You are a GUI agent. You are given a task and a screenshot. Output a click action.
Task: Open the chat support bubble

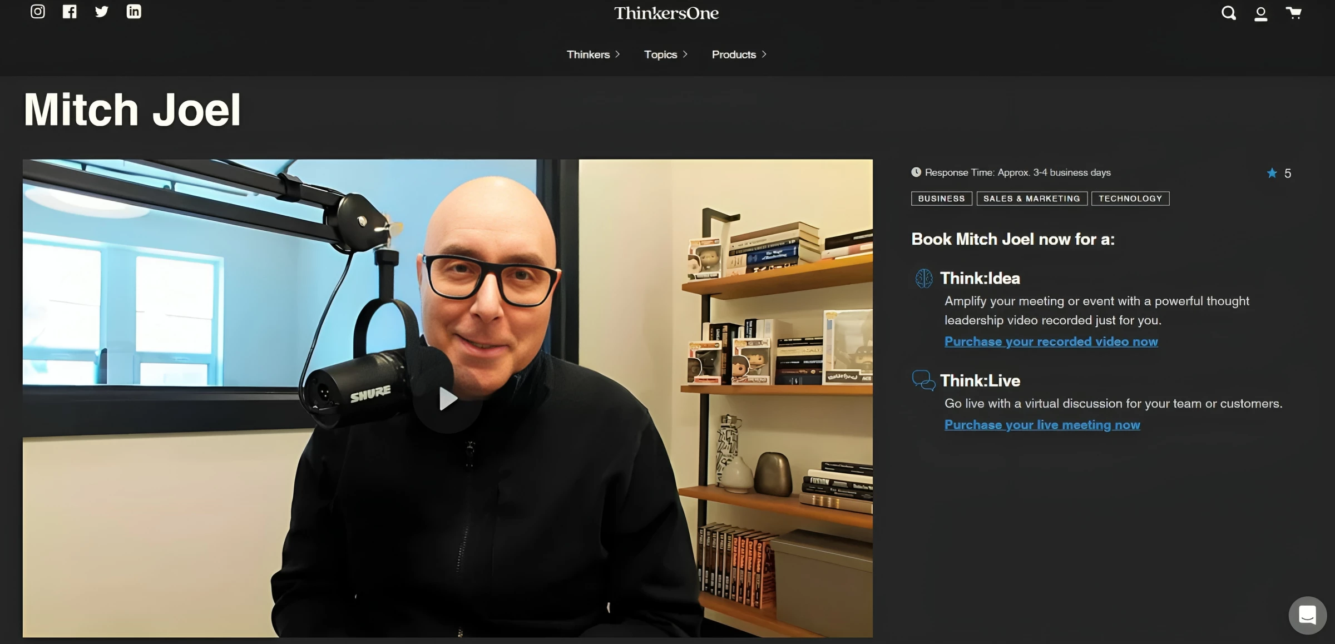coord(1307,615)
